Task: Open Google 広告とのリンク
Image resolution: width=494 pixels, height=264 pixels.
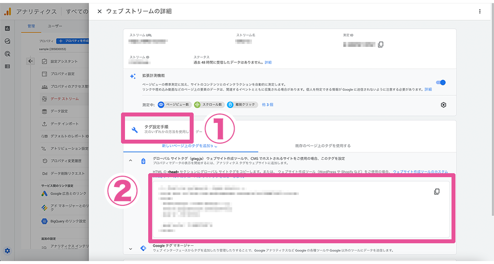Action: coord(68,193)
